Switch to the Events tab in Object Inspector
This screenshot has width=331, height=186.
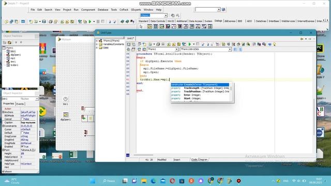[x=20, y=104]
